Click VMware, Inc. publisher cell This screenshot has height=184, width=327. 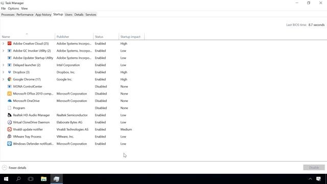point(65,136)
